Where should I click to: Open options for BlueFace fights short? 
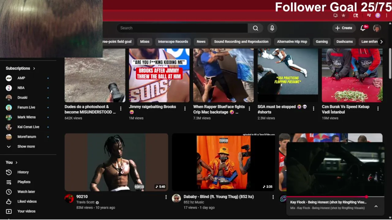(249, 108)
